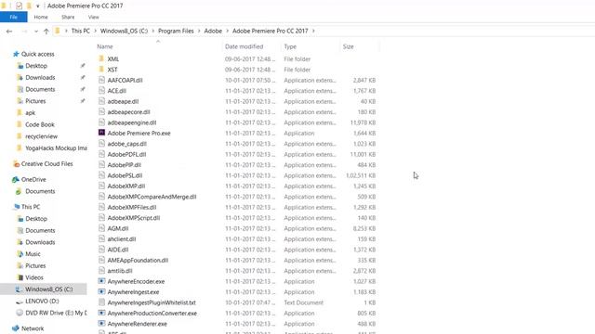Select AdobePIP.dll file name
595x334 pixels.
coord(124,165)
